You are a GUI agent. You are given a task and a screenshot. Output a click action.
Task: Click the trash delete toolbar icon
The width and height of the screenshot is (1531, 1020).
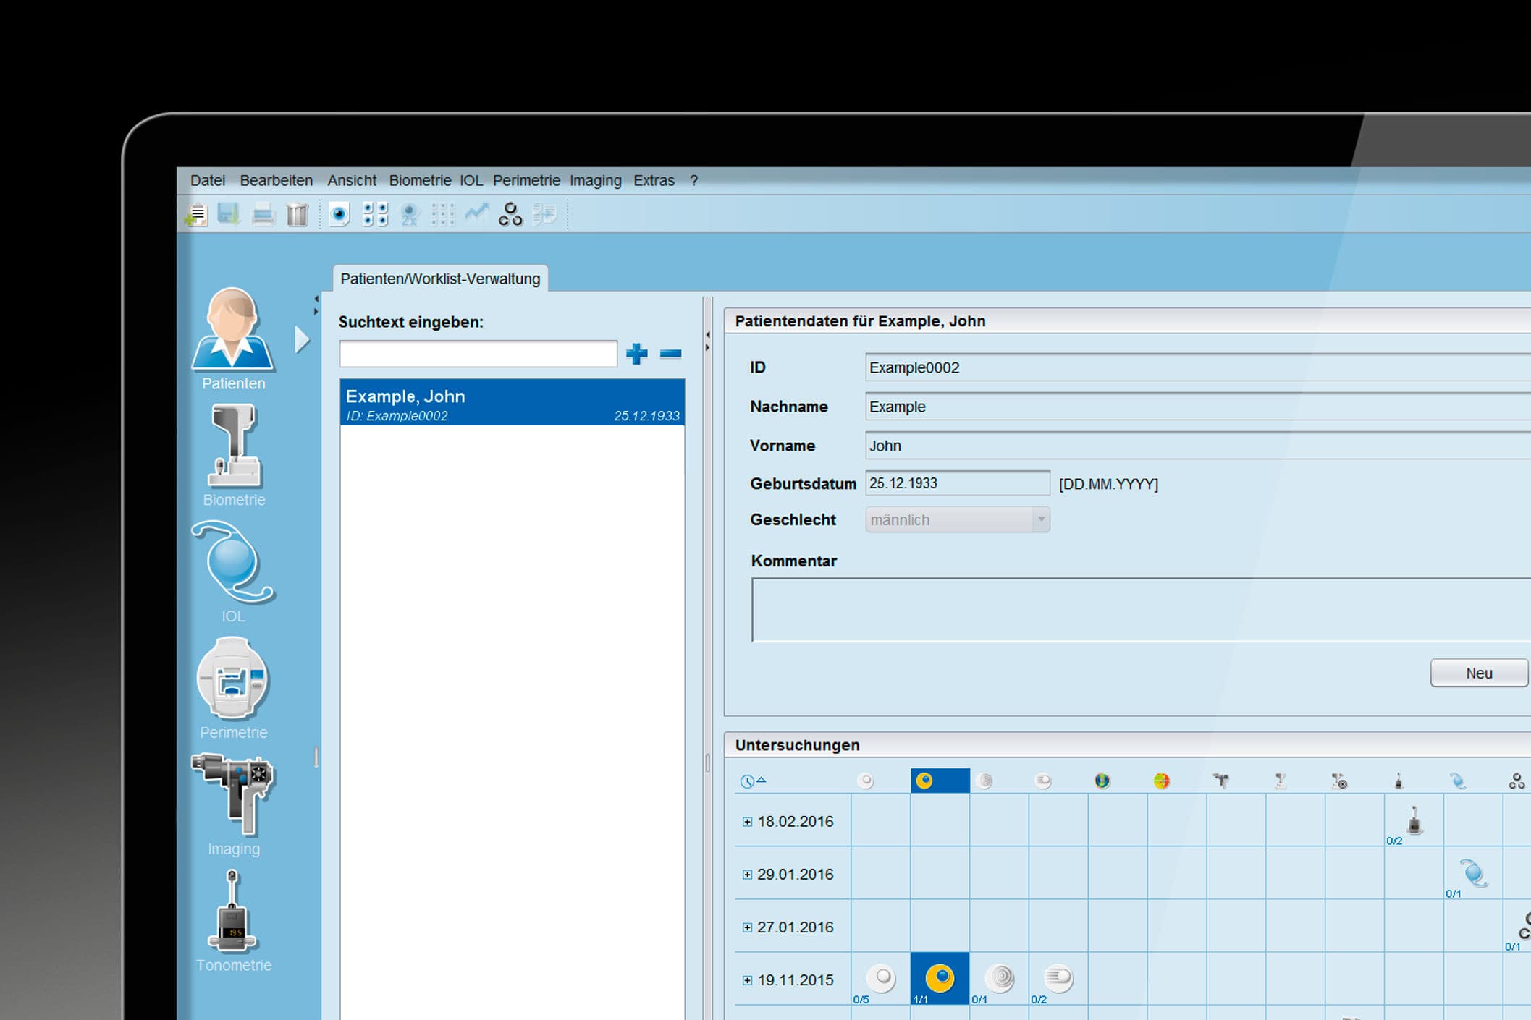(297, 215)
